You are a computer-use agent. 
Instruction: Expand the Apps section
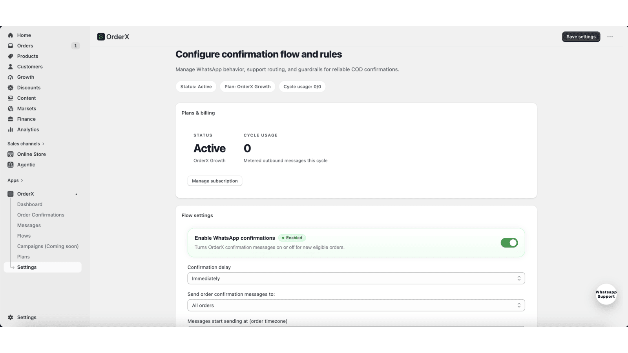coord(15,180)
